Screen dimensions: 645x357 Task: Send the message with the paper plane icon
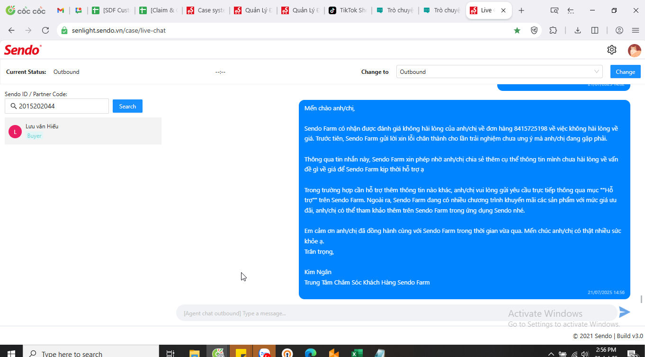[x=625, y=312]
